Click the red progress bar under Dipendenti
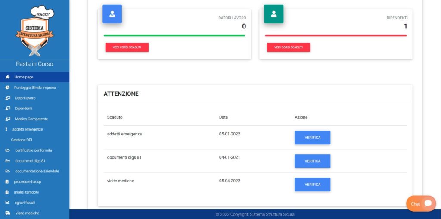Image resolution: width=441 pixels, height=219 pixels. (x=336, y=36)
